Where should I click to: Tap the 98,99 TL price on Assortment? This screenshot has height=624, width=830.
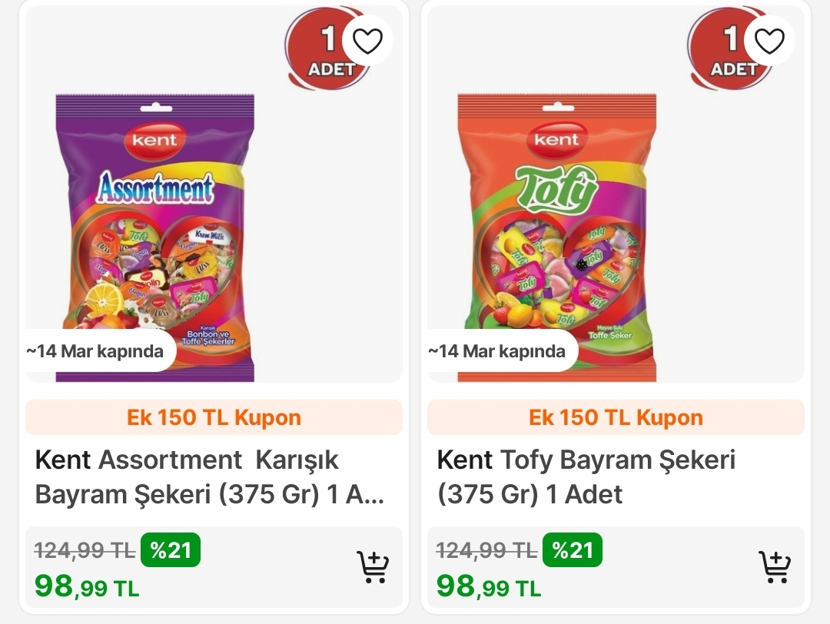coord(87,586)
